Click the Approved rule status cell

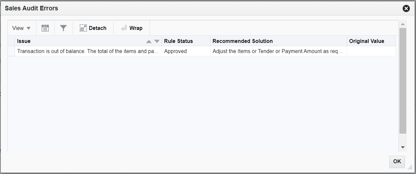coord(175,51)
